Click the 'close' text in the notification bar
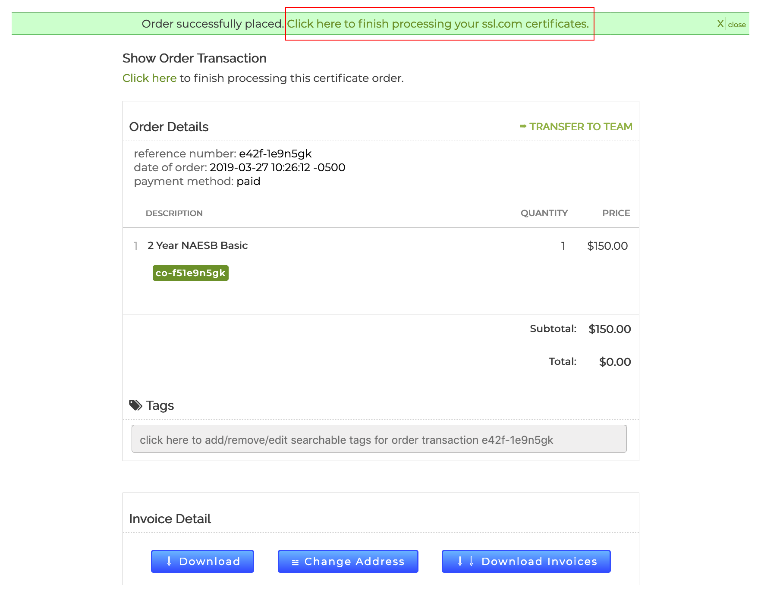Screen dimensions: 761x609 [x=737, y=25]
